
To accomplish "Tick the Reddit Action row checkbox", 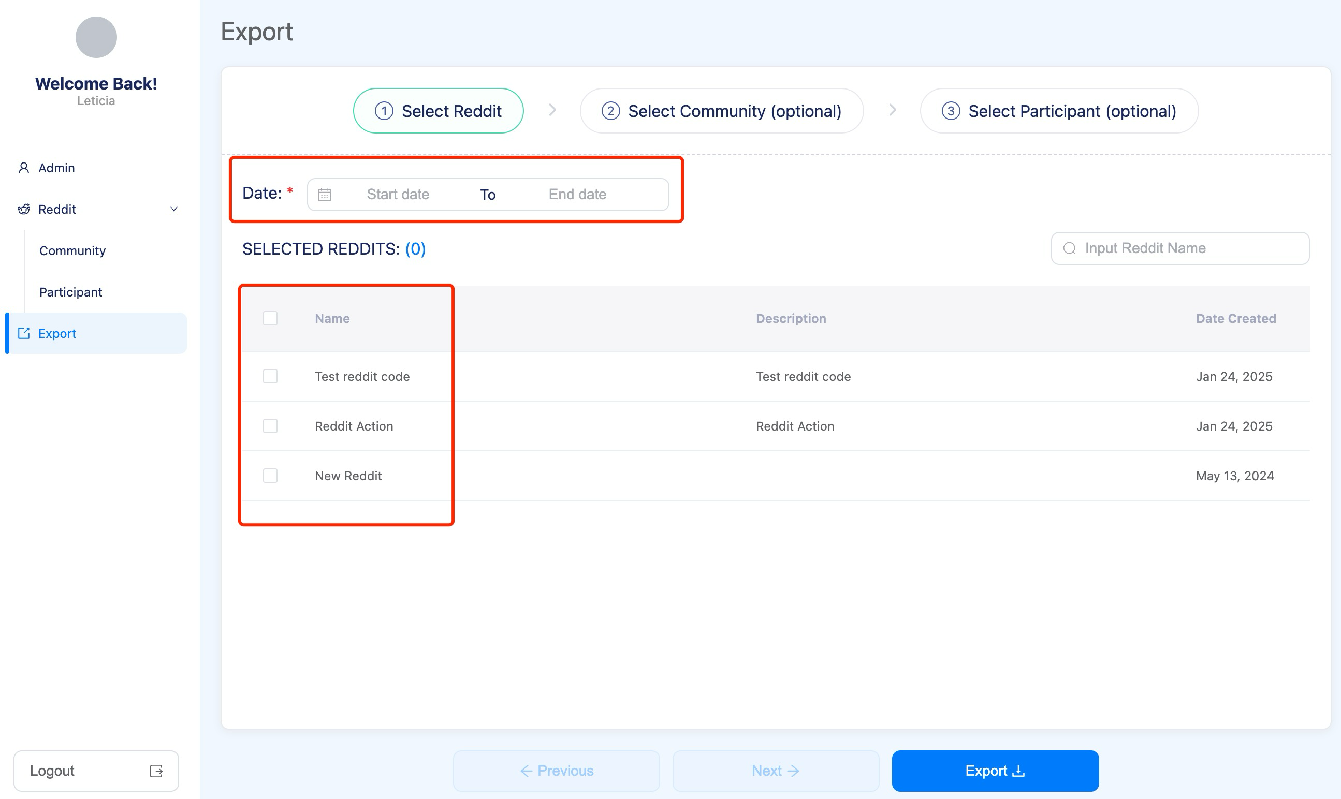I will coord(270,426).
